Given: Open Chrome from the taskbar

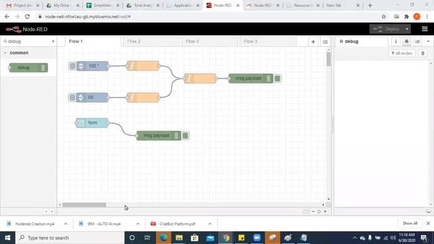Looking at the screenshot, I should tap(226, 238).
